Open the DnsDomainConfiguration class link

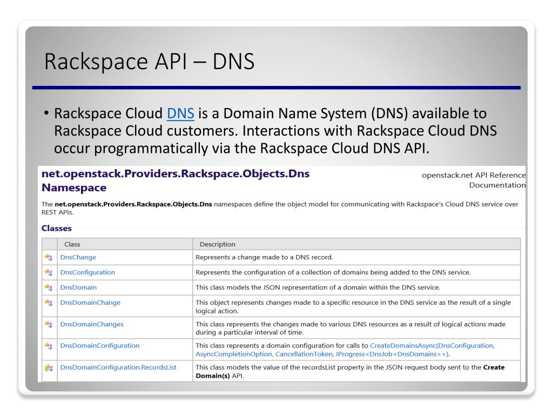coord(100,345)
